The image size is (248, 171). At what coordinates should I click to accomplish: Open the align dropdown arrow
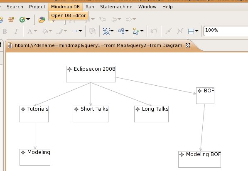(142, 31)
